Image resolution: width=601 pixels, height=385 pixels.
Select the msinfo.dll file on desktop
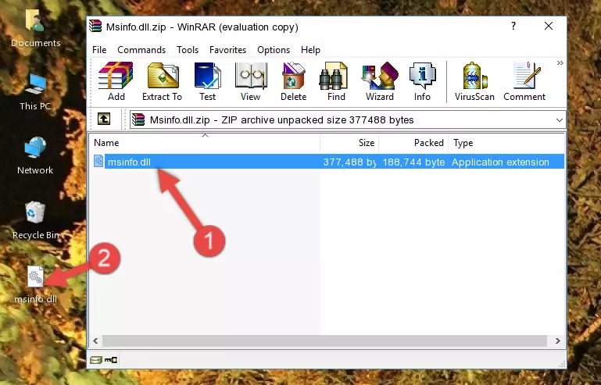[x=35, y=284]
